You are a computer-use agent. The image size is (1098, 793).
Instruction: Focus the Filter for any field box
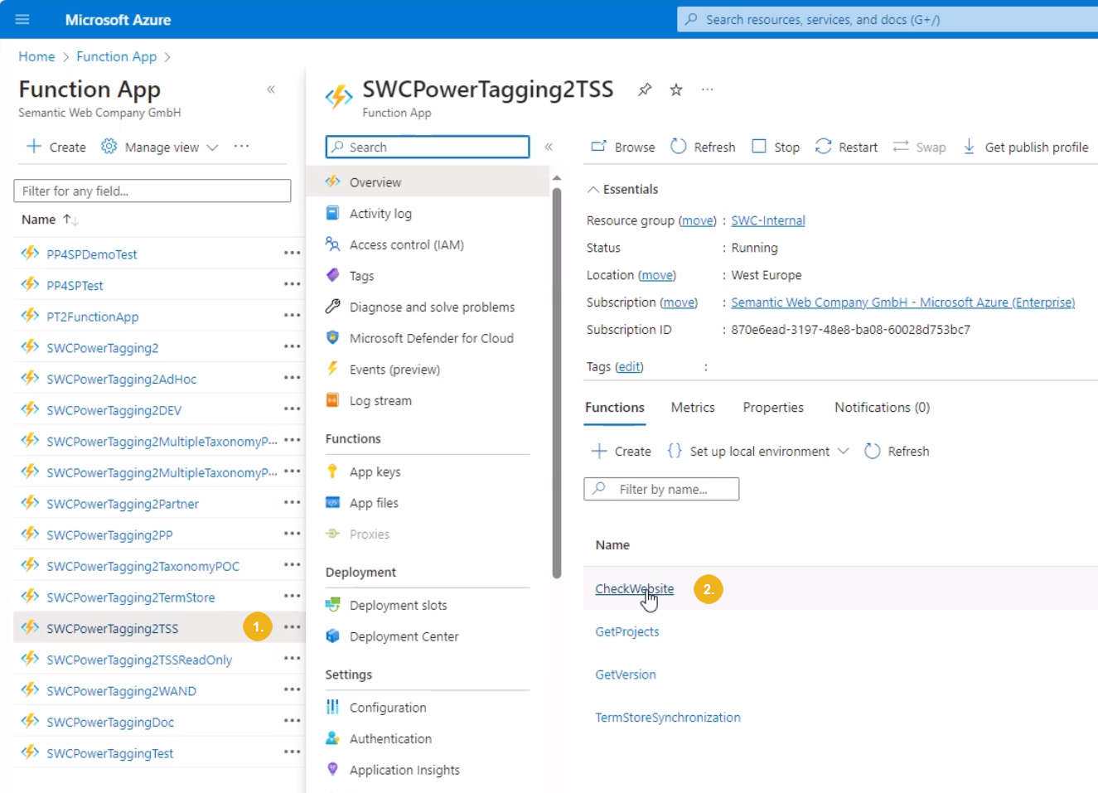tap(152, 191)
